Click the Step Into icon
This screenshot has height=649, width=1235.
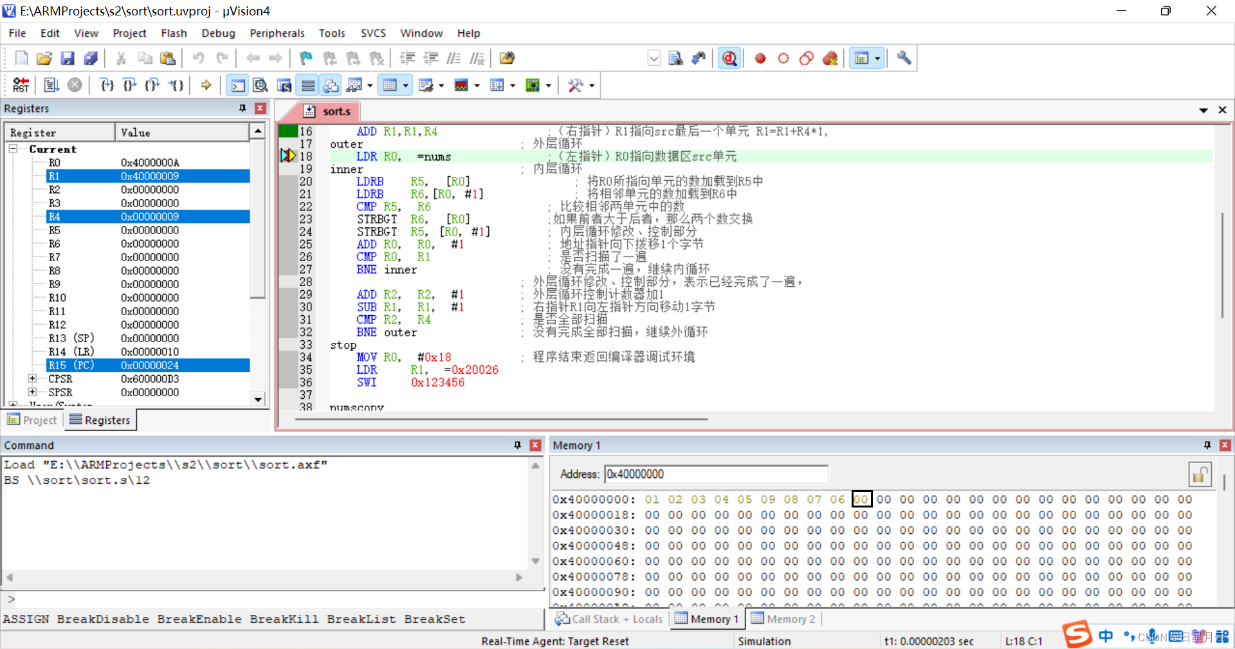pyautogui.click(x=107, y=85)
